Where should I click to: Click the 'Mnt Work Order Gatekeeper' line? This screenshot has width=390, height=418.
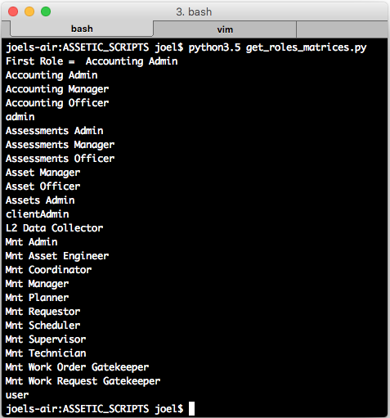(x=77, y=367)
